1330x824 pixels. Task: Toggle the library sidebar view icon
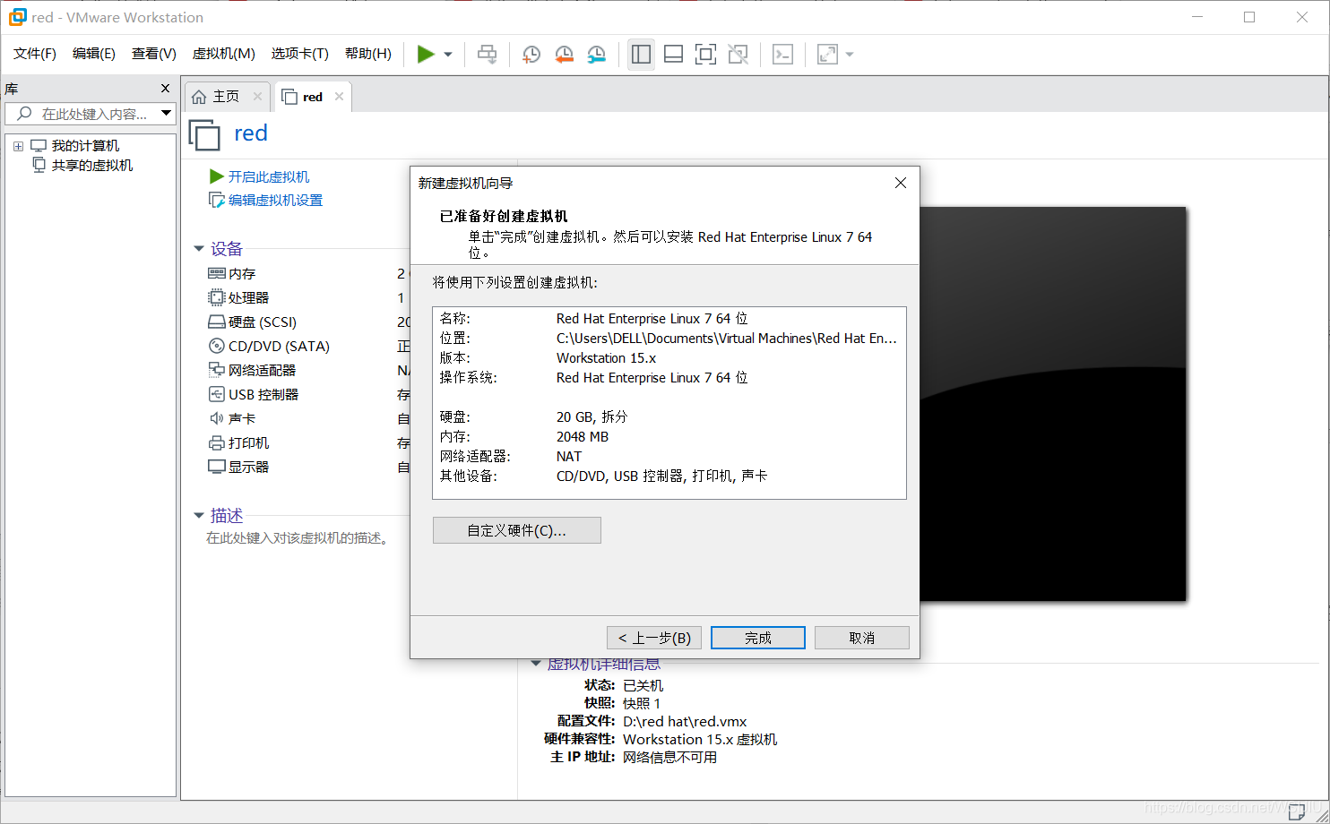point(641,55)
